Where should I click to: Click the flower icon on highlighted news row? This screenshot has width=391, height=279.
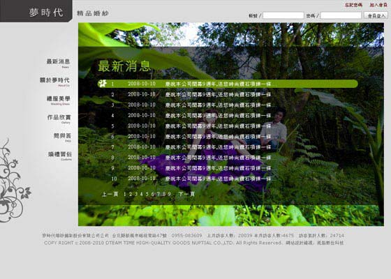pyautogui.click(x=102, y=84)
